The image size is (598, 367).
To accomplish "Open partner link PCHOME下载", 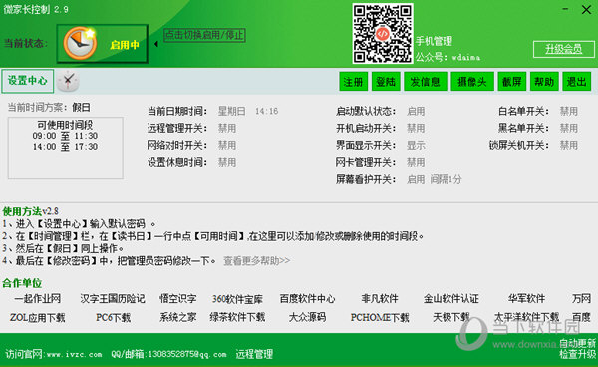I will click(x=380, y=318).
